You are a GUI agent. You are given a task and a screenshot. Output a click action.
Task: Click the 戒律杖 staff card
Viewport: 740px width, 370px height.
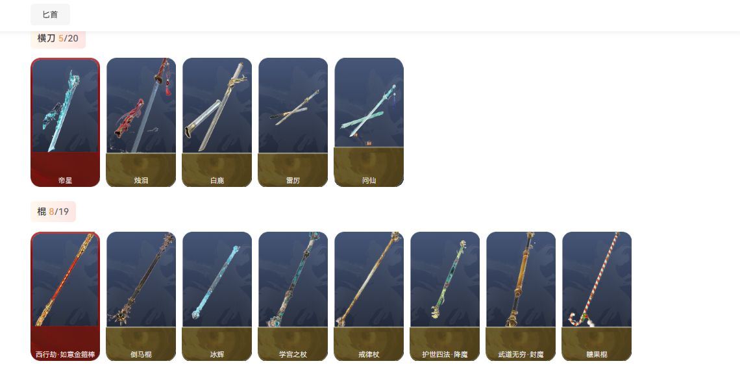coord(369,296)
